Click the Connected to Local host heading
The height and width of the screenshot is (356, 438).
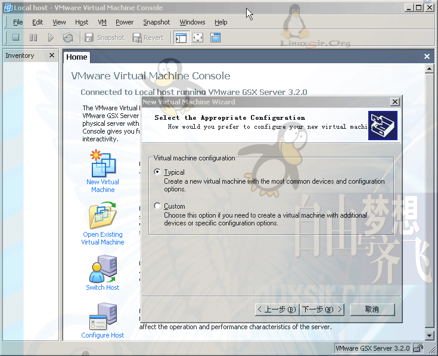194,92
